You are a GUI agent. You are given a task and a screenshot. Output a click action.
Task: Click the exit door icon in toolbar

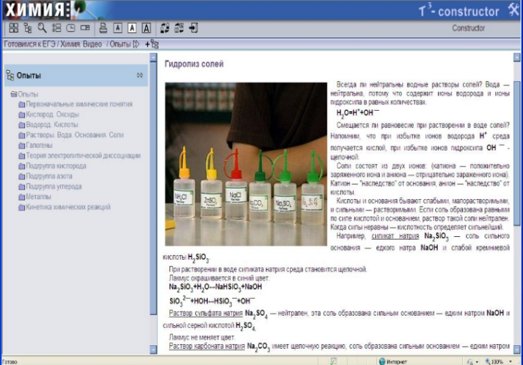pos(194,28)
